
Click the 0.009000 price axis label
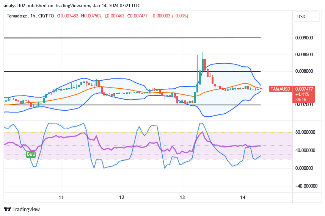click(304, 38)
